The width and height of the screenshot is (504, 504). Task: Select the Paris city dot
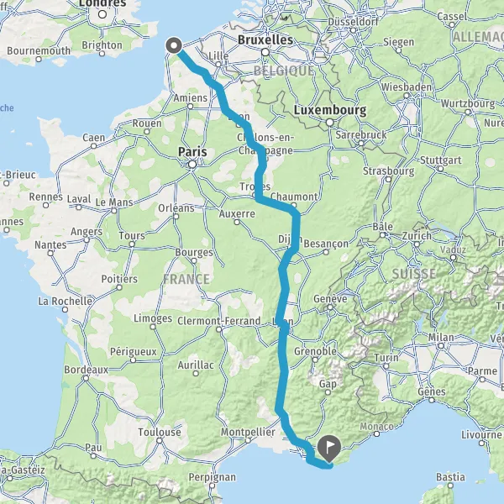[192, 165]
